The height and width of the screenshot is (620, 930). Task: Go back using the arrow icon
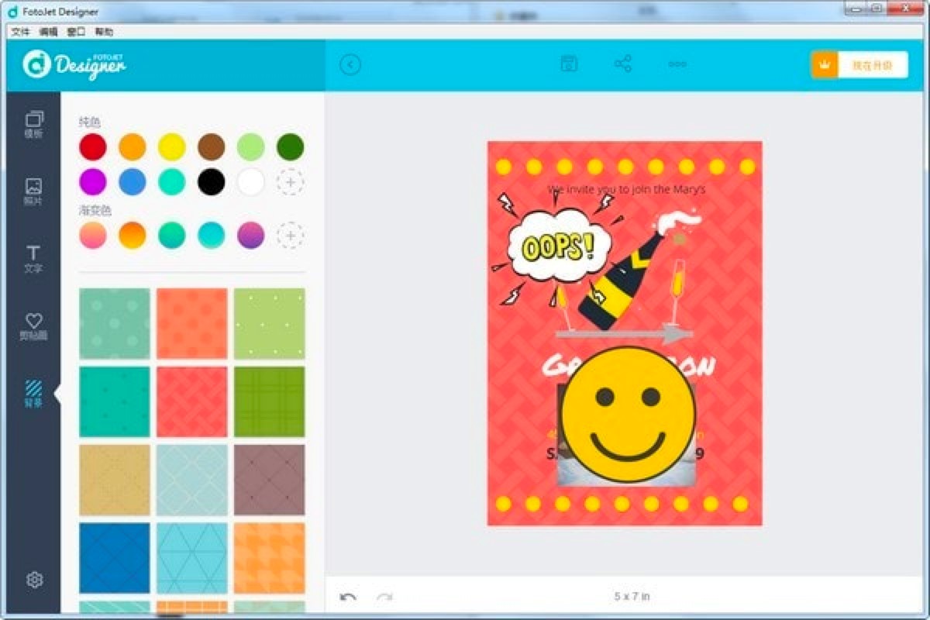coord(351,64)
